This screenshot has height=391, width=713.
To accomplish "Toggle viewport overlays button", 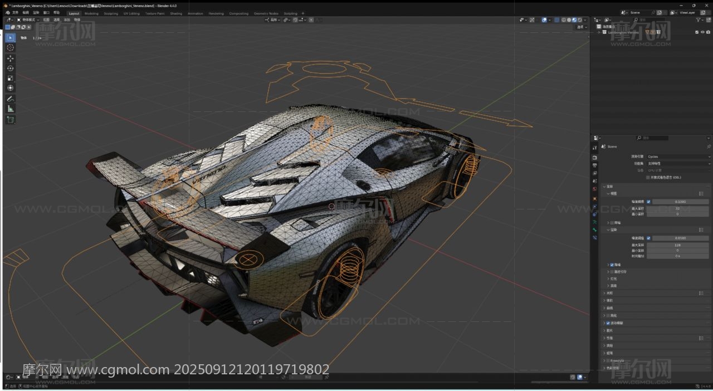I will coord(544,20).
